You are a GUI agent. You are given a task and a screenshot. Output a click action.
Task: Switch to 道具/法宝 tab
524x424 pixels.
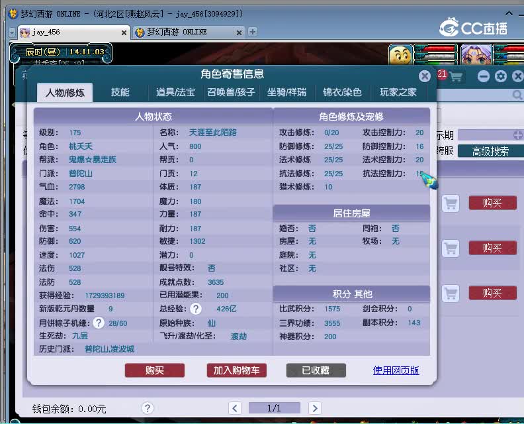pyautogui.click(x=175, y=92)
